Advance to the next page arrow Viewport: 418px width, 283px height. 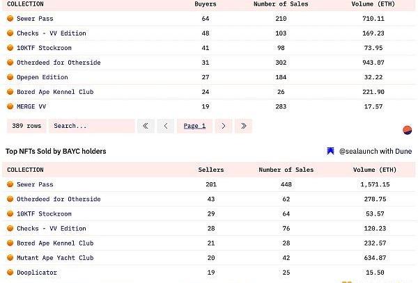point(224,126)
